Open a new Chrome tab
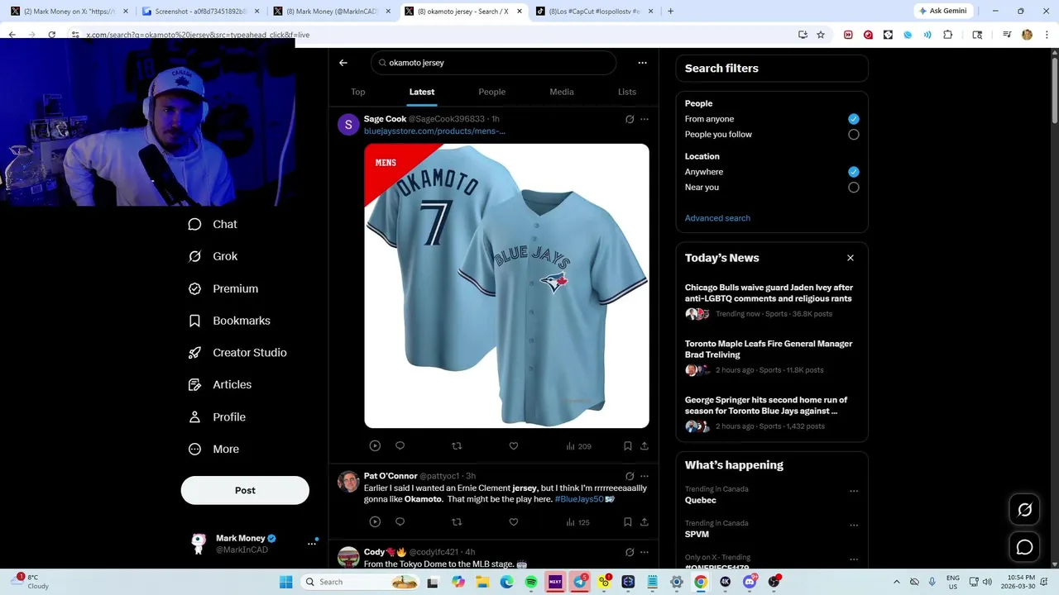The height and width of the screenshot is (595, 1059). [x=670, y=11]
